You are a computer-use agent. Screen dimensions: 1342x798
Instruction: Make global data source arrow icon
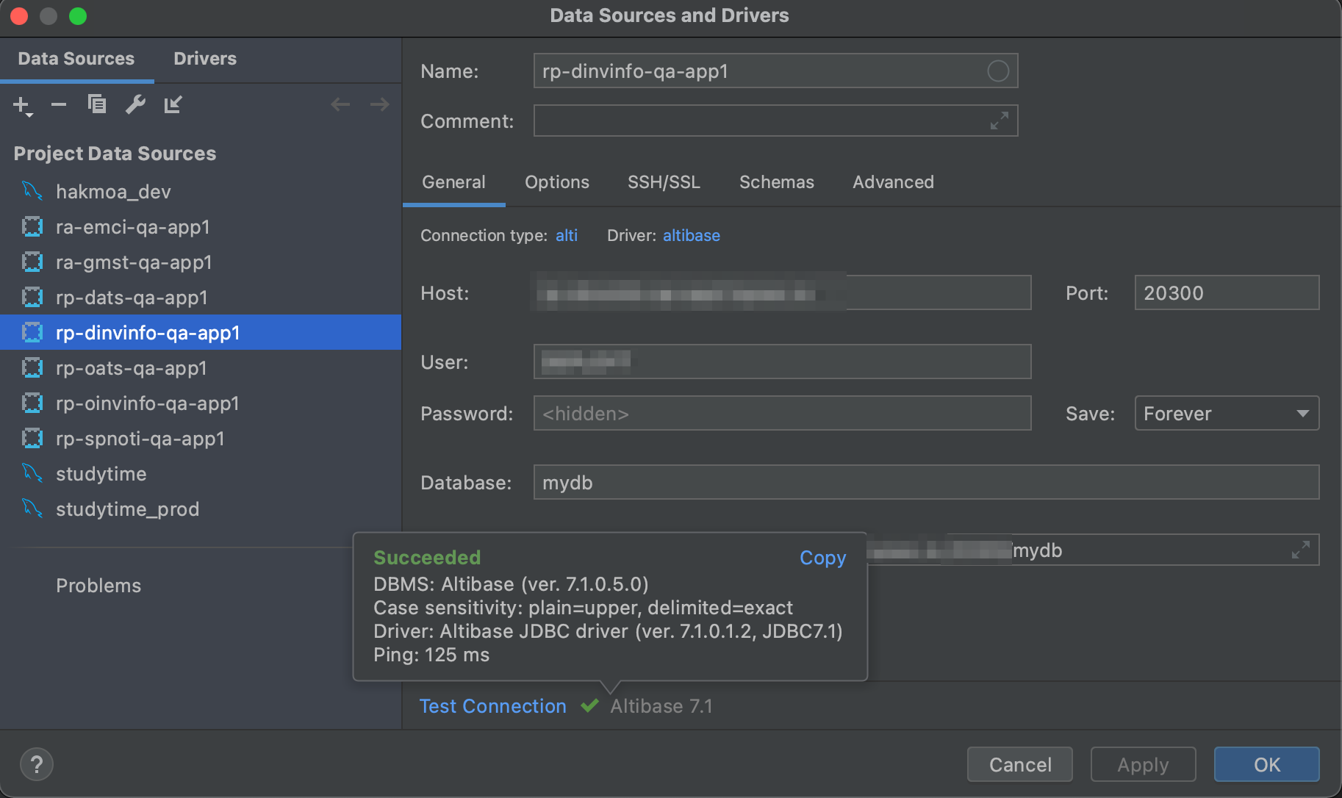(x=173, y=104)
